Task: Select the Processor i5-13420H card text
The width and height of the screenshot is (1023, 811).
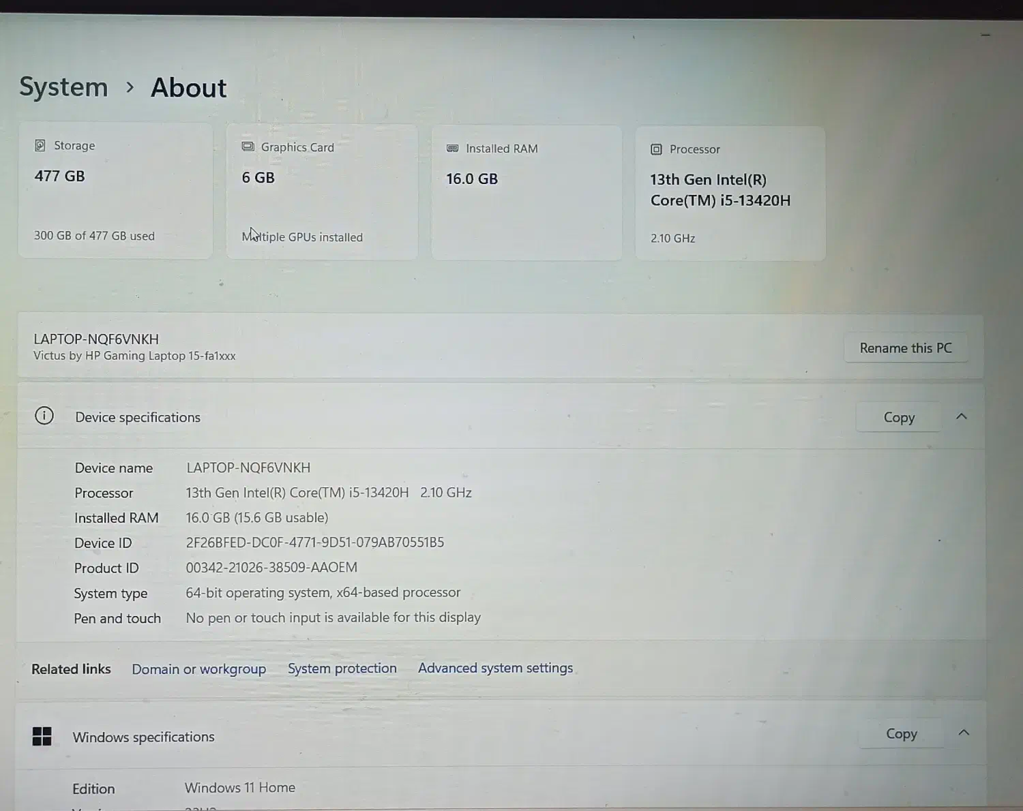Action: [x=720, y=190]
